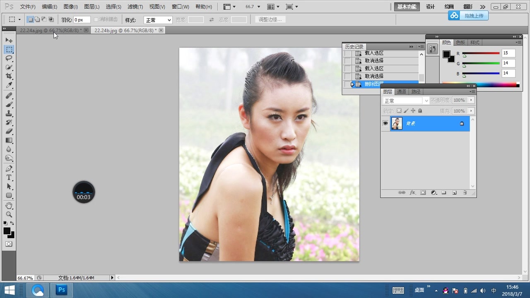
Task: Click the 基本功能 workspace button
Action: point(407,7)
